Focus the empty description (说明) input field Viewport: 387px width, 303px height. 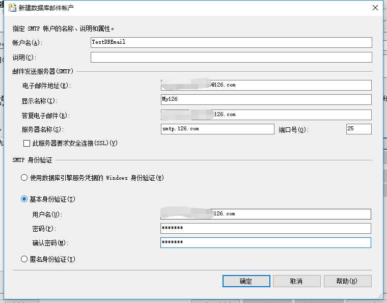pos(231,57)
